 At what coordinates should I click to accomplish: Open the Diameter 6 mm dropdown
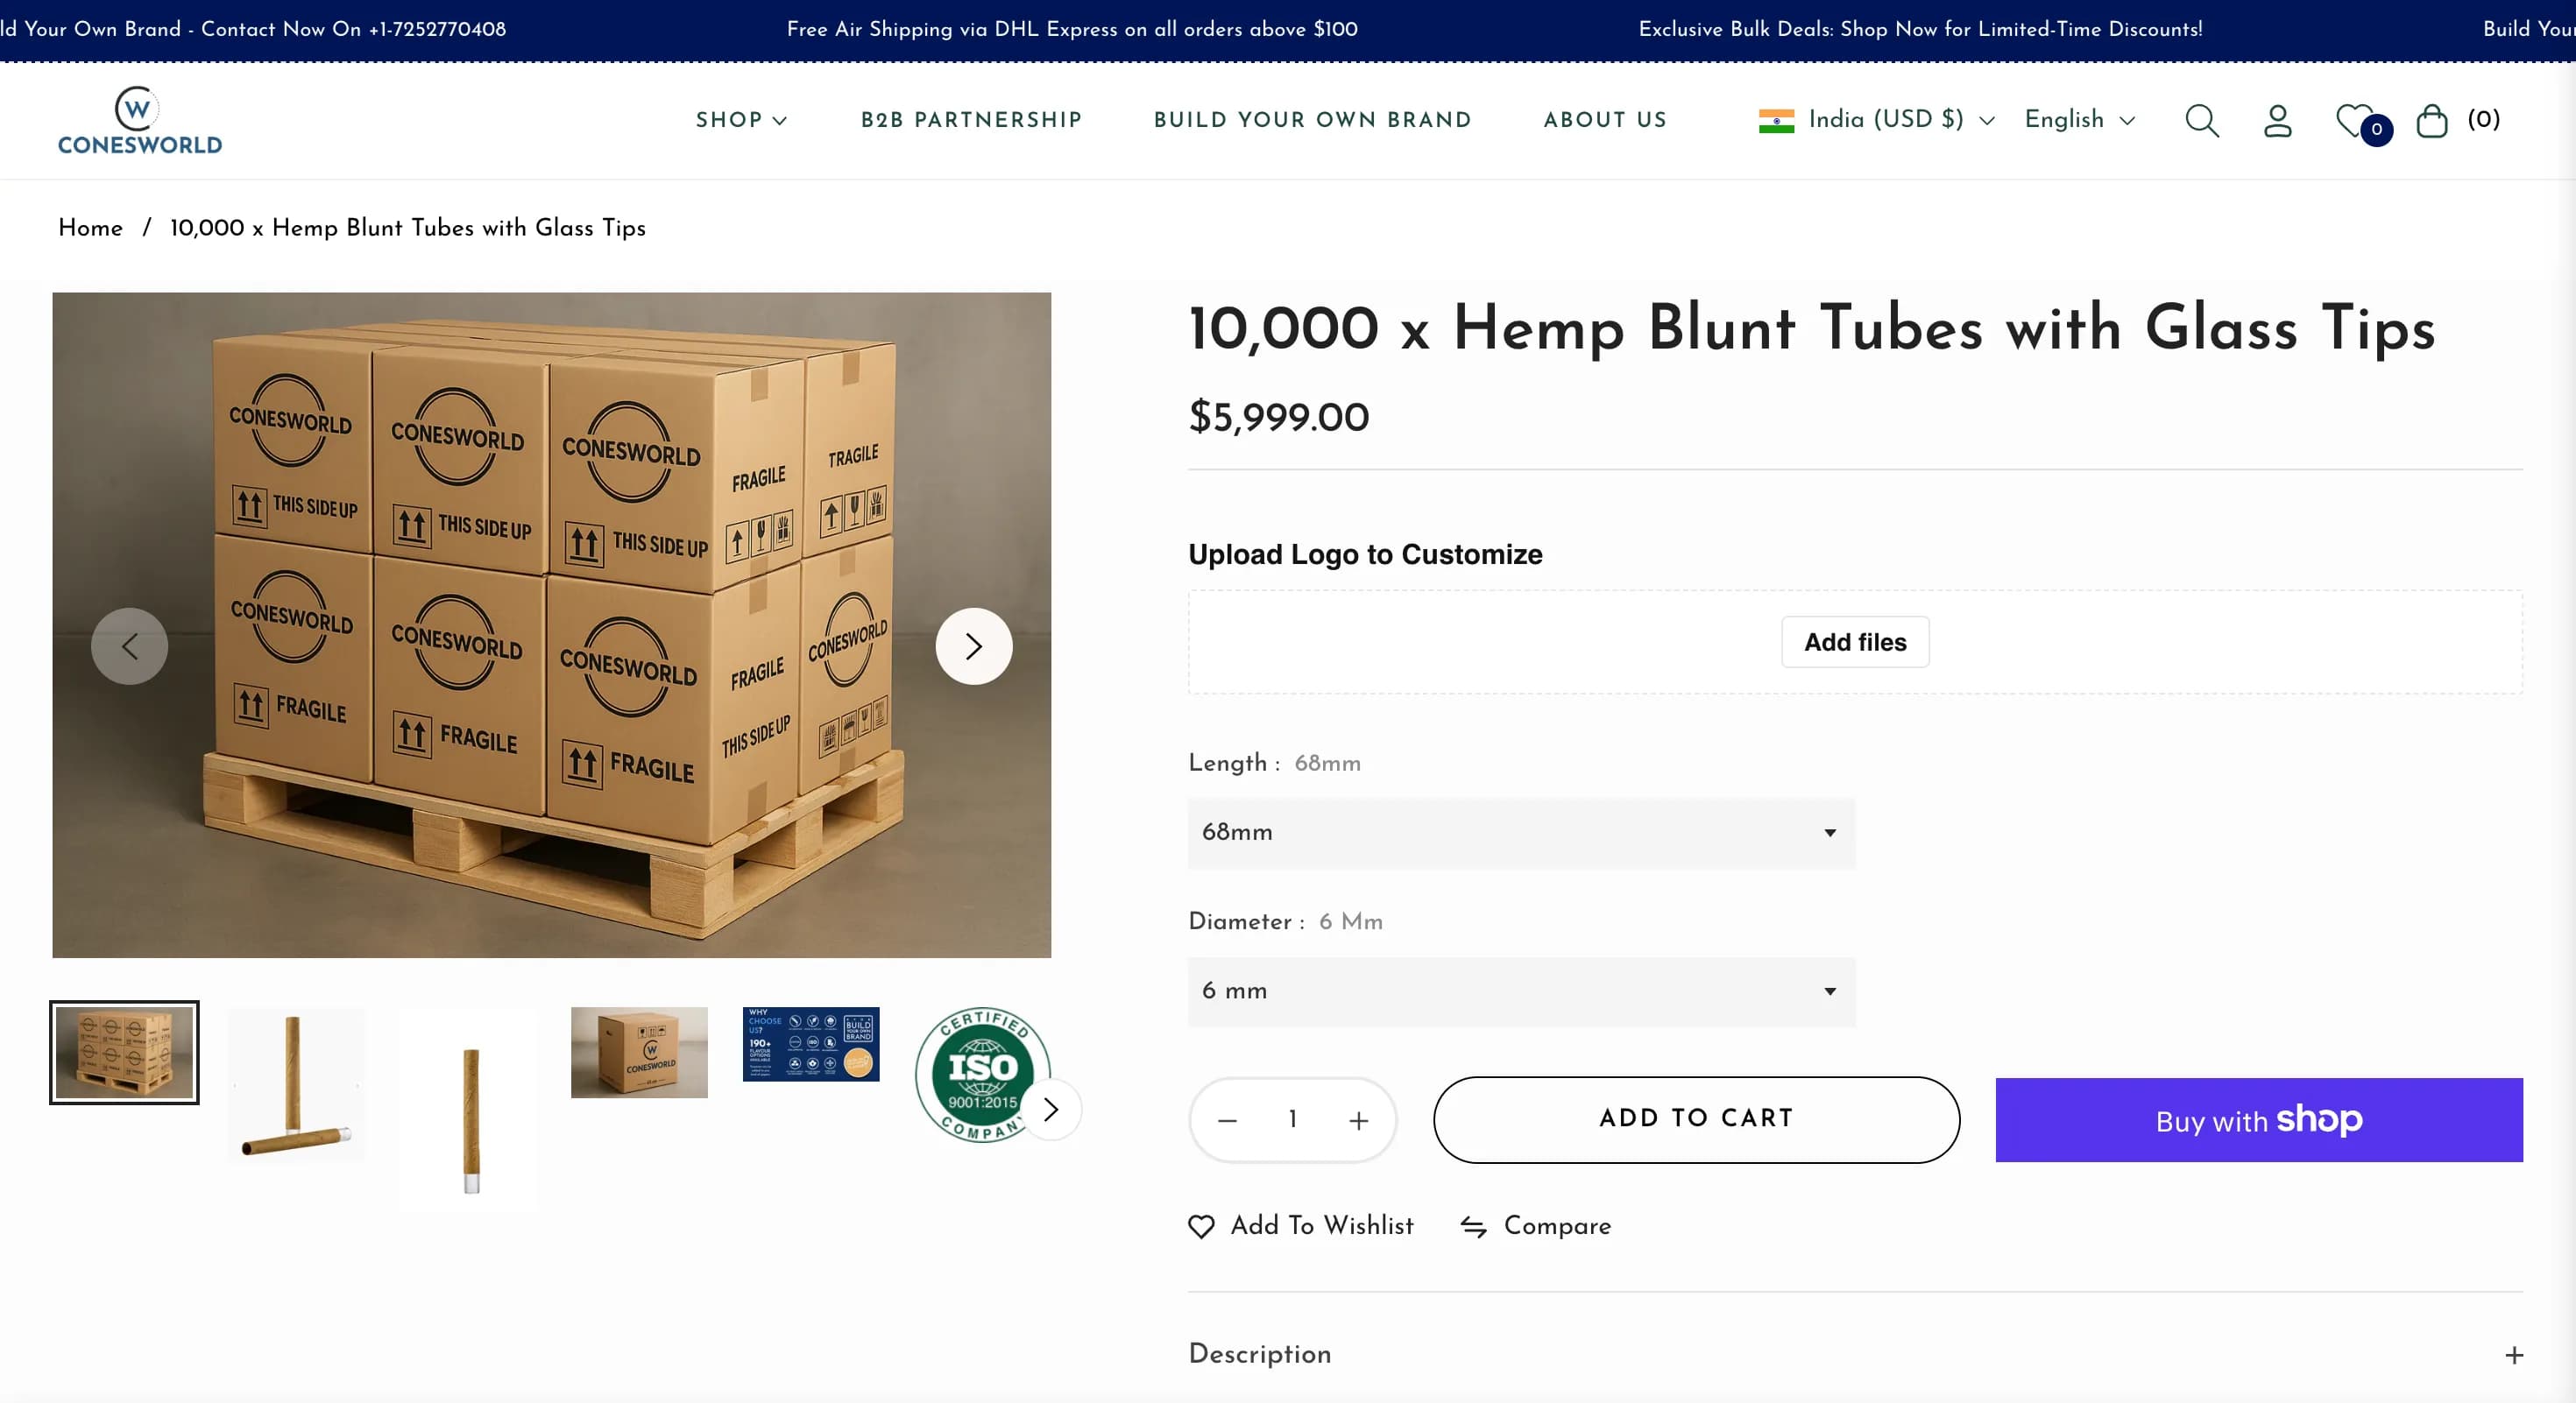click(1521, 991)
